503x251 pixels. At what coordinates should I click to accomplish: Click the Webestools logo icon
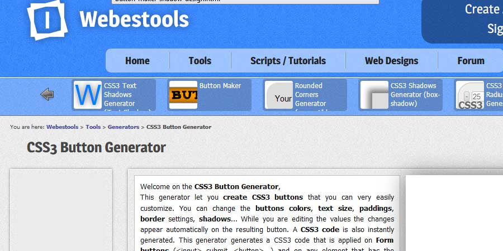(47, 20)
